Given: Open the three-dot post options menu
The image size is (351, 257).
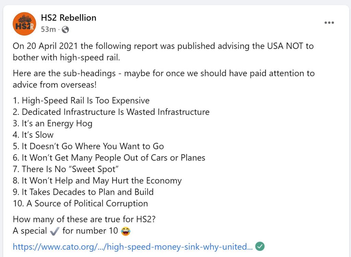Looking at the screenshot, I should tap(329, 23).
